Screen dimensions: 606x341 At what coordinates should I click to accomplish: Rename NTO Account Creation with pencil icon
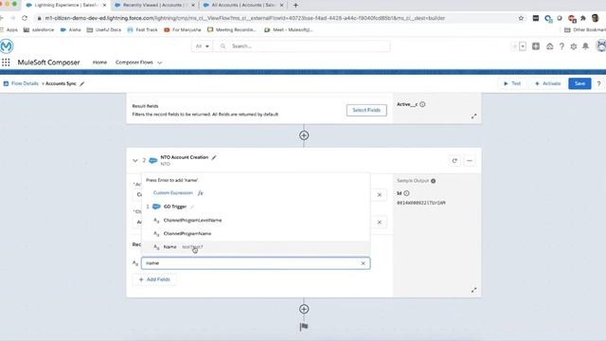tap(214, 157)
